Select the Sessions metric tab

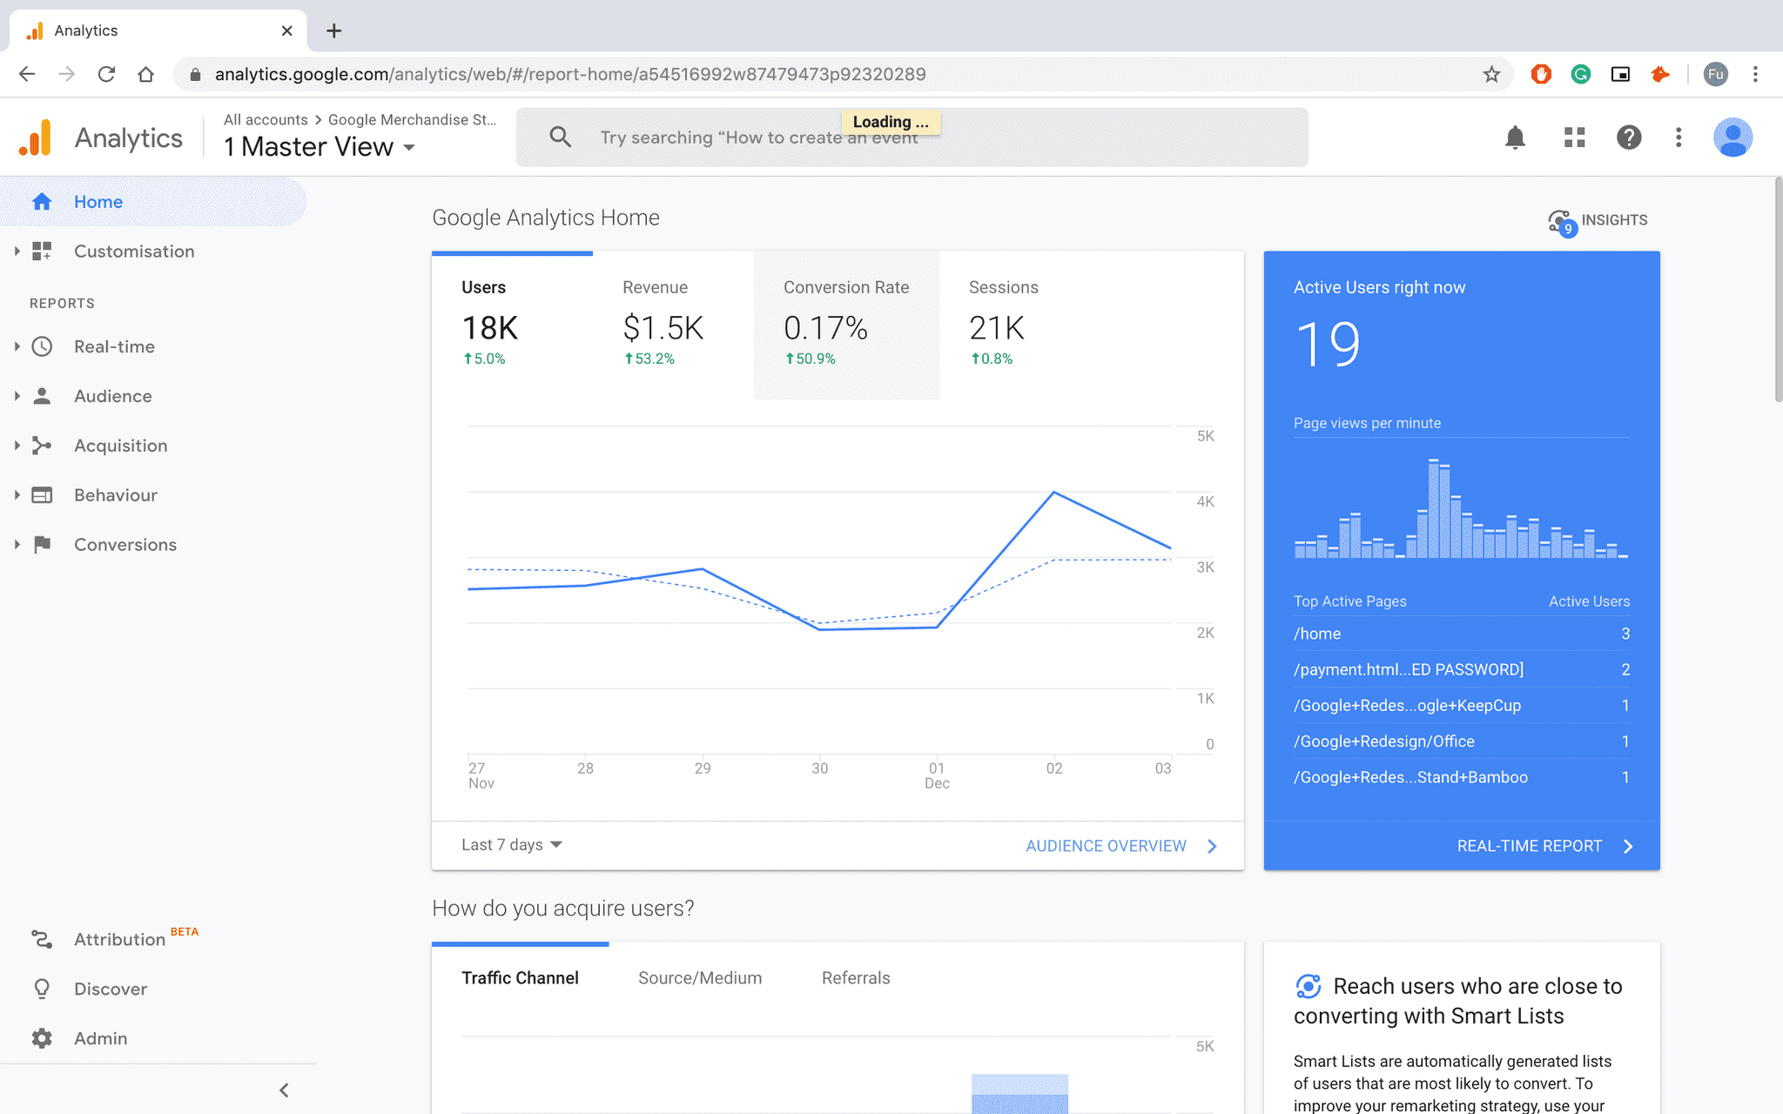tap(1020, 325)
